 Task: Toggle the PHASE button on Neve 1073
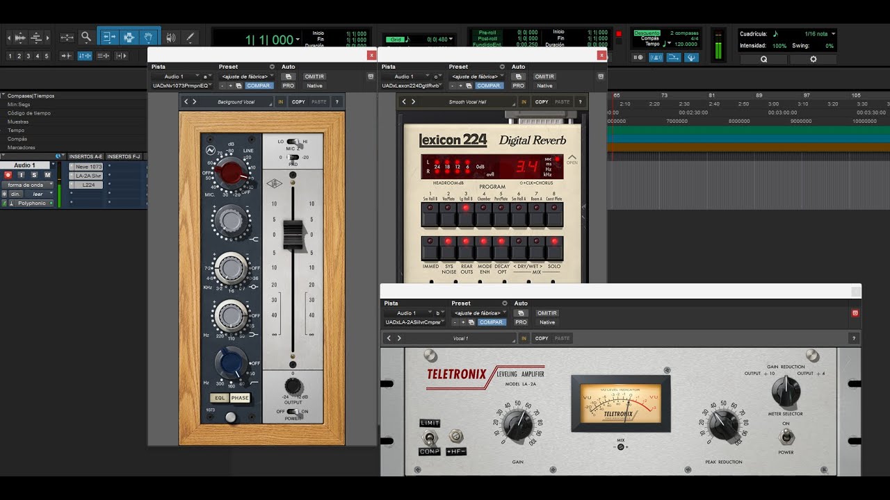[x=240, y=398]
